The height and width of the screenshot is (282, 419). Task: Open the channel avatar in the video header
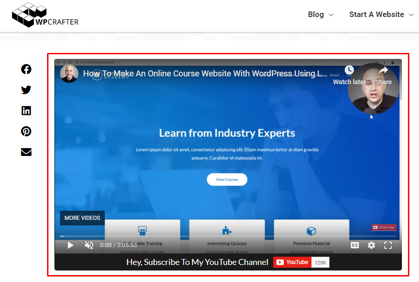(x=69, y=74)
